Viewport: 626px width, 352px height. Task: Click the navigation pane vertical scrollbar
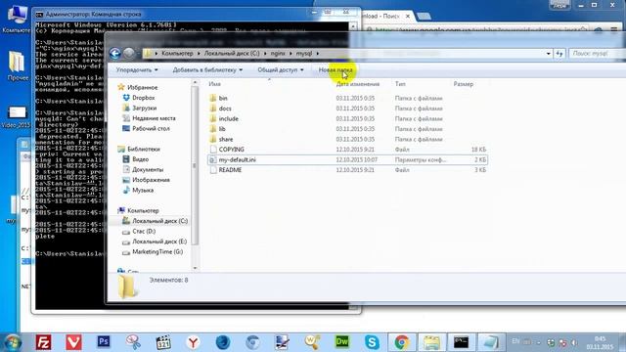[x=195, y=165]
